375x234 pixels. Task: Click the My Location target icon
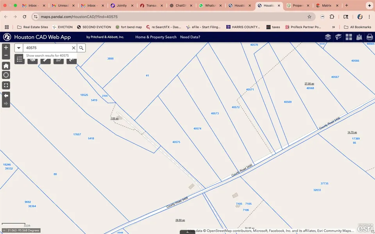click(x=6, y=75)
